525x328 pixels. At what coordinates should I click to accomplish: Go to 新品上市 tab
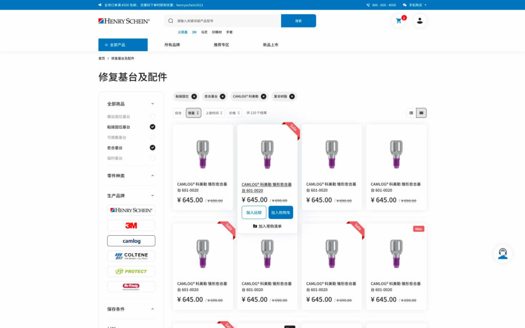[x=271, y=45]
